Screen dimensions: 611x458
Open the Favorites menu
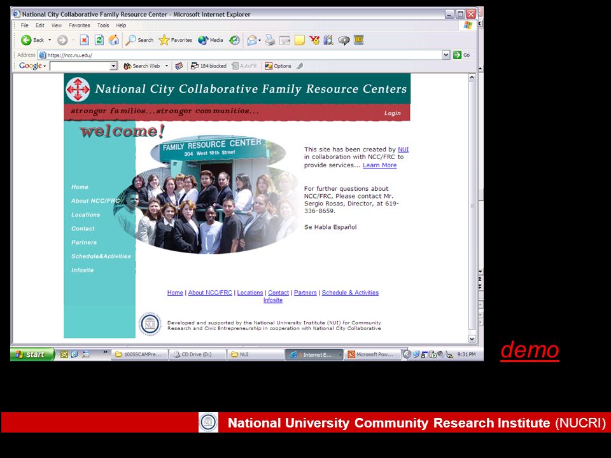click(x=80, y=25)
